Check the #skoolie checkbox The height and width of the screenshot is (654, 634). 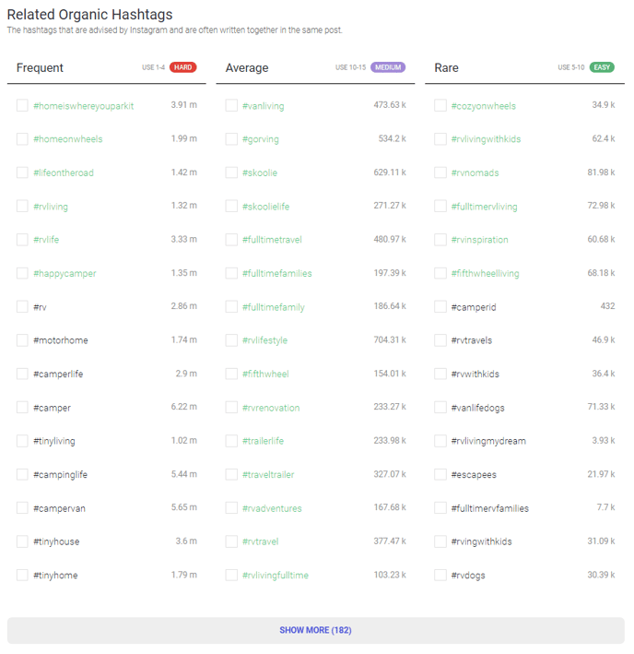231,172
